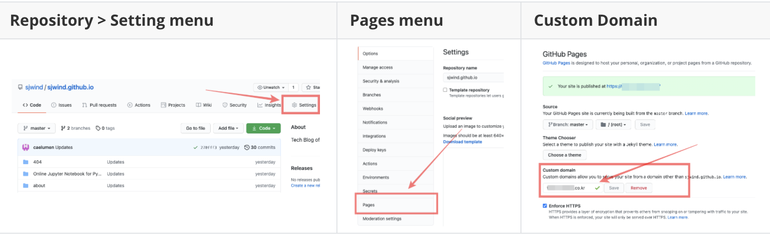Toggle Enforce HTTPS checkbox
This screenshot has height=241, width=770.
545,206
